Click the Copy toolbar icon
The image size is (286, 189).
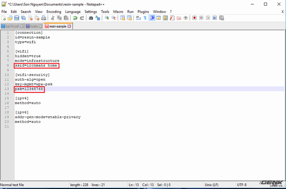pos(59,18)
